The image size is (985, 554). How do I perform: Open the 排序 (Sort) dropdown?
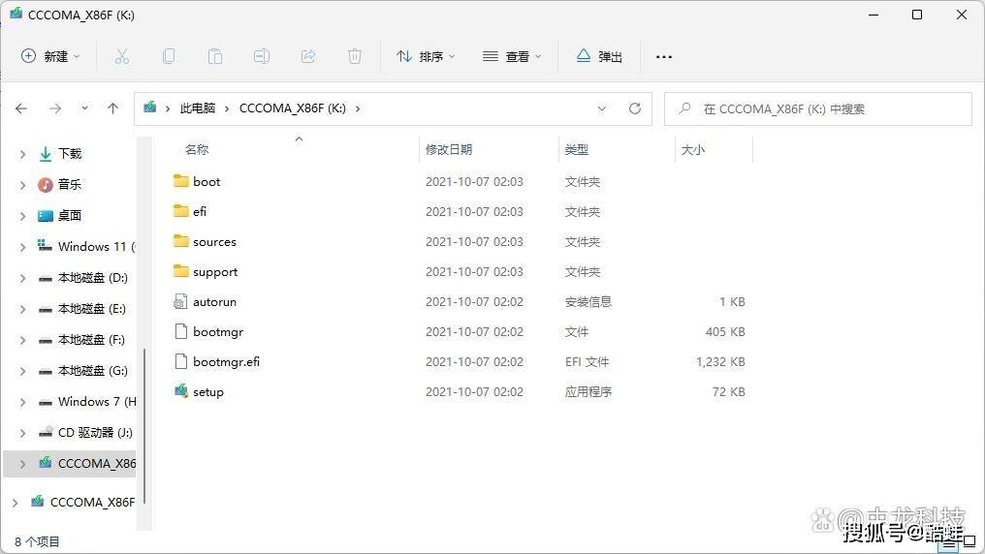(426, 56)
